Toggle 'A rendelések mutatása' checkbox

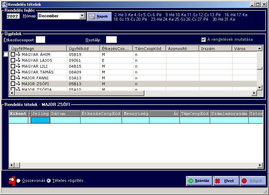[204, 39]
